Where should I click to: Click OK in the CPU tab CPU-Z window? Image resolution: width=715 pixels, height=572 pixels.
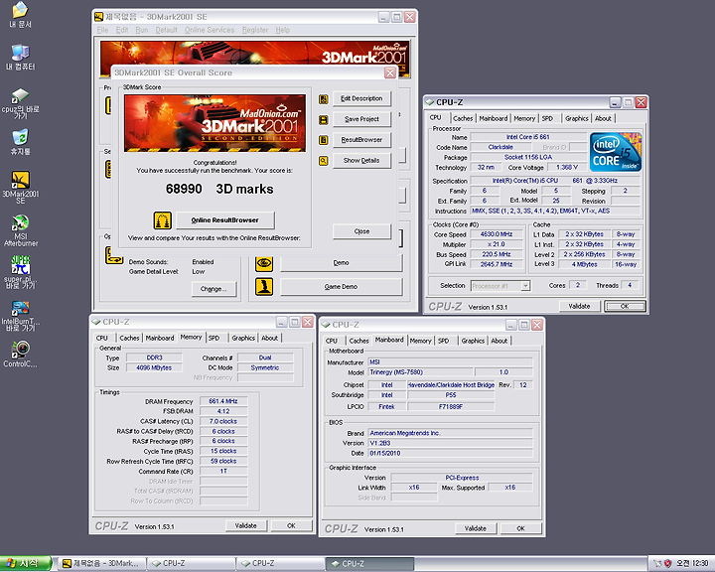pyautogui.click(x=625, y=306)
